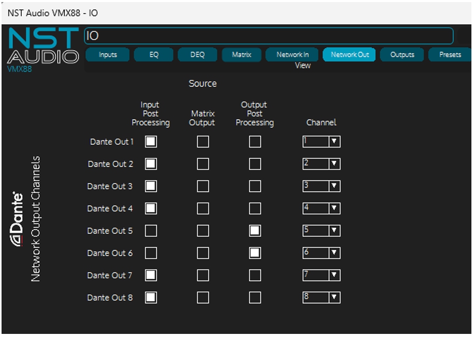Screen dimensions: 474x337
Task: Open the Network In tab
Action: tap(292, 55)
